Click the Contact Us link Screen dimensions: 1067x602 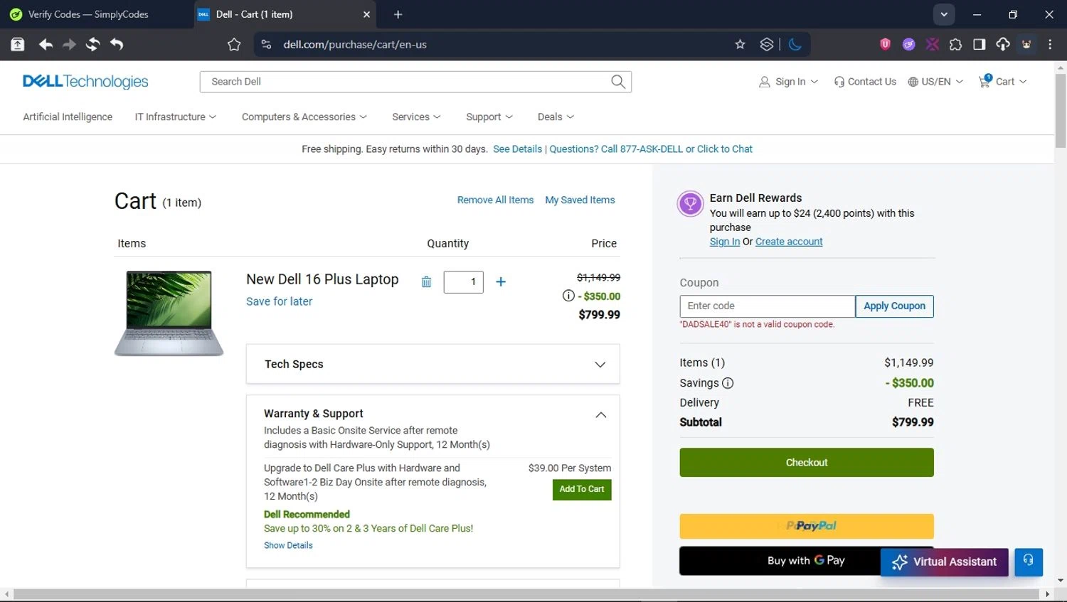tap(865, 82)
